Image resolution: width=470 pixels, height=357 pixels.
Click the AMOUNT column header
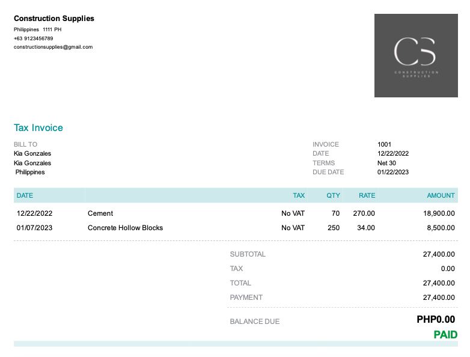click(441, 195)
